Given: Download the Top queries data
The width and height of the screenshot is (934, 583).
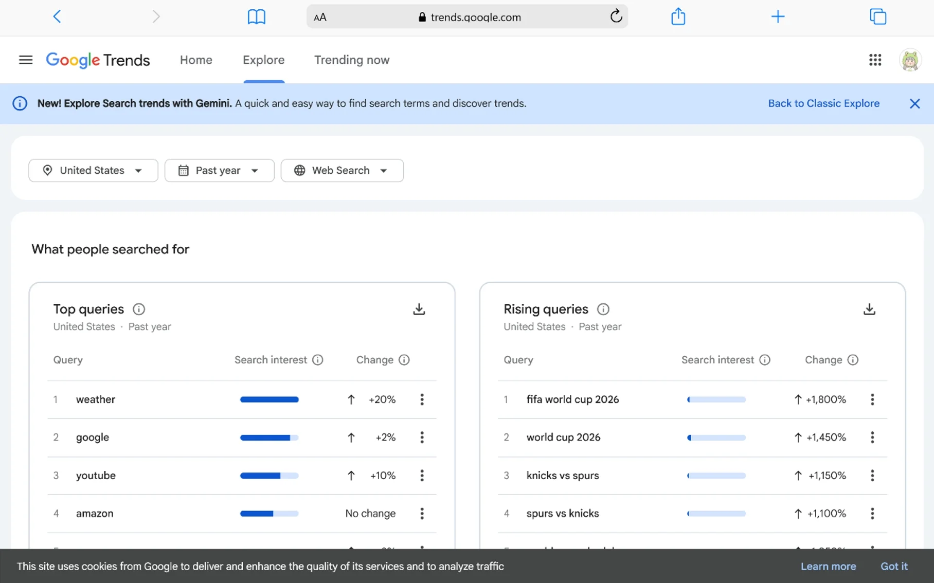Looking at the screenshot, I should (419, 309).
